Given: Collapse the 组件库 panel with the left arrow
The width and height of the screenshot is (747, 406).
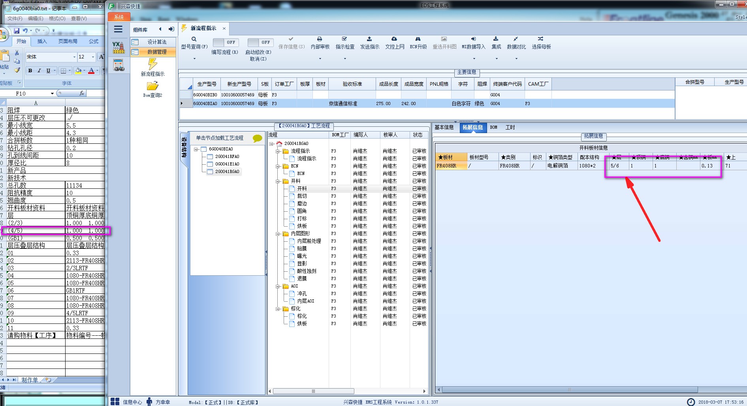Looking at the screenshot, I should click(160, 29).
